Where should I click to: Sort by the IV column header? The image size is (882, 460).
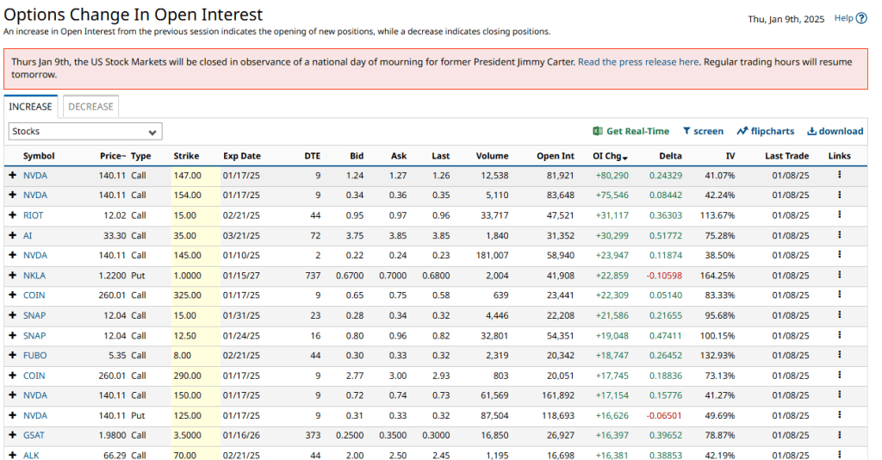pos(730,156)
